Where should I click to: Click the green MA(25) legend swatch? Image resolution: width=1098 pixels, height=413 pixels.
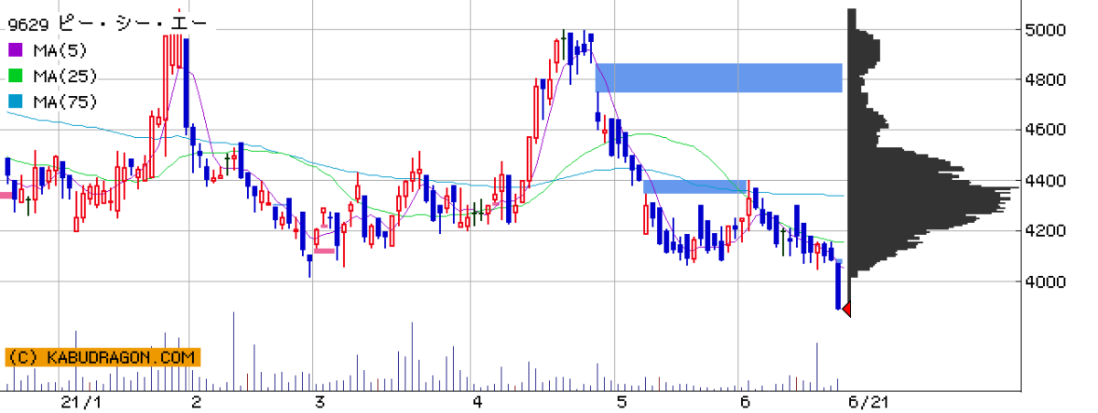(17, 76)
